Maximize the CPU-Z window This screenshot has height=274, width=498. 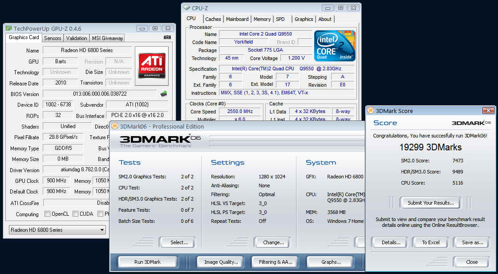point(340,8)
